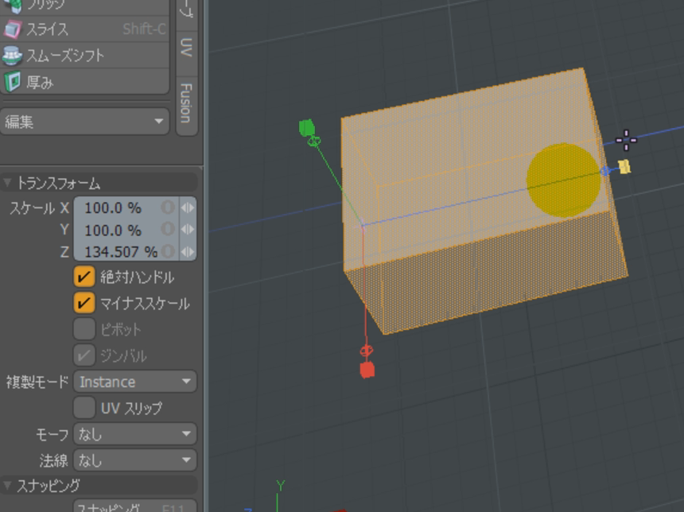Open the モーフ dropdown
The image size is (684, 512).
[135, 434]
